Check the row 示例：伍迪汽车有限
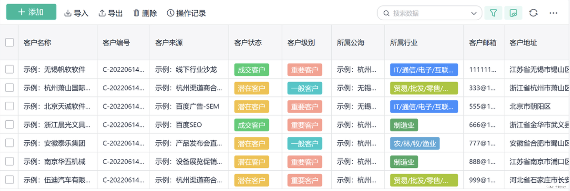The height and width of the screenshot is (191, 570). coord(10,180)
